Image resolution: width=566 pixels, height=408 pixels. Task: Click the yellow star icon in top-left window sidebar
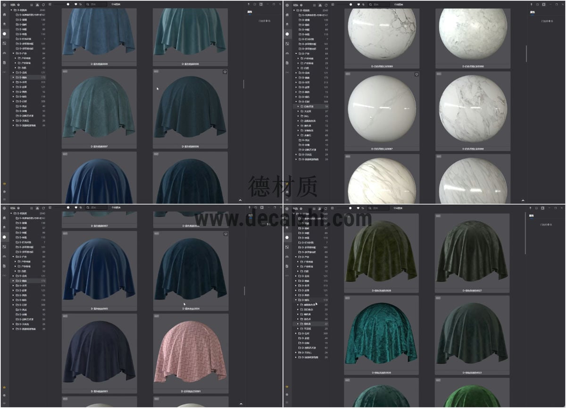(x=4, y=184)
